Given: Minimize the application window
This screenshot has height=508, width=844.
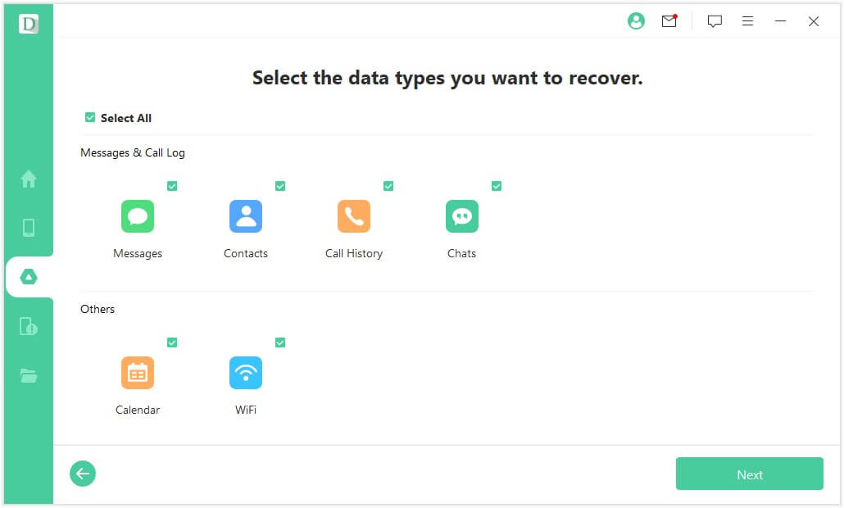Looking at the screenshot, I should (780, 21).
